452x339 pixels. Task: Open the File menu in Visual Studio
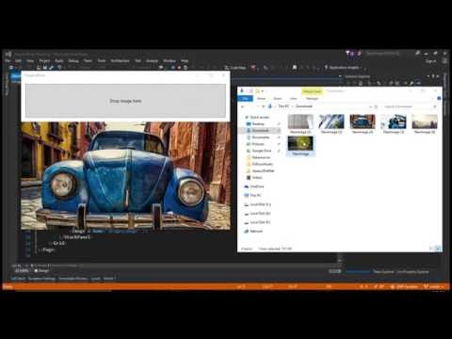point(8,60)
